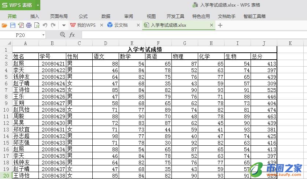The height and width of the screenshot is (179, 307).
Task: Click the cell with name 赵凤怡
Action: point(25,109)
